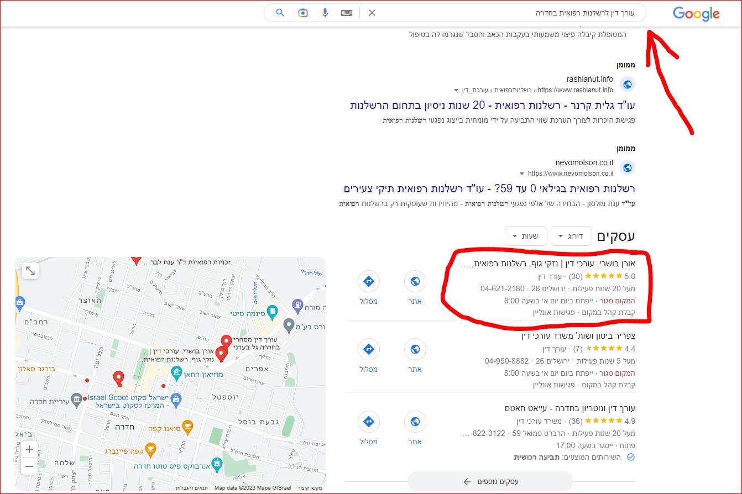Click red pin for אורן בושרי on map
The image size is (742, 494).
221,354
